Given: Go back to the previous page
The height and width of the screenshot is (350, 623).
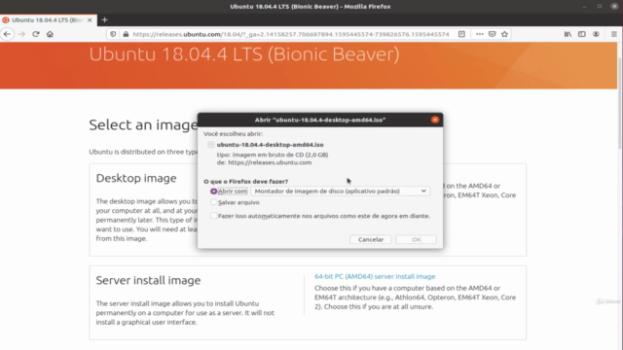Looking at the screenshot, I should [x=7, y=34].
